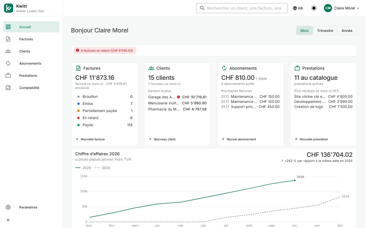The height and width of the screenshot is (228, 365).
Task: Open the Brouillon invoices row
Action: pos(105,97)
